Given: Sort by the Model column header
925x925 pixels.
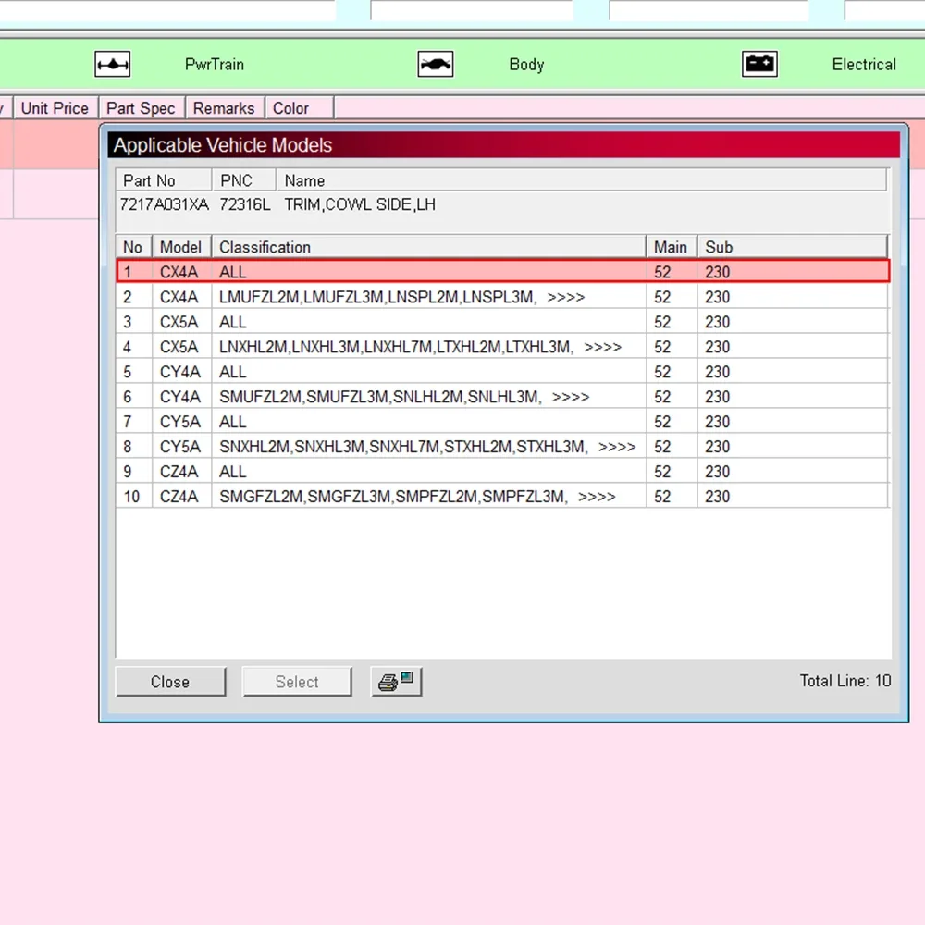Looking at the screenshot, I should (x=181, y=247).
